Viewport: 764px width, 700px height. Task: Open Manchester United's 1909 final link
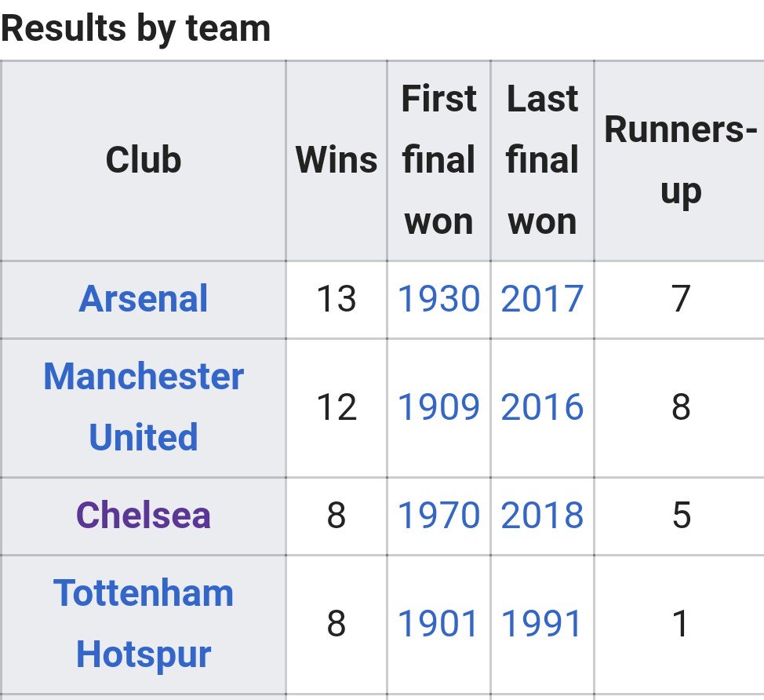click(438, 407)
